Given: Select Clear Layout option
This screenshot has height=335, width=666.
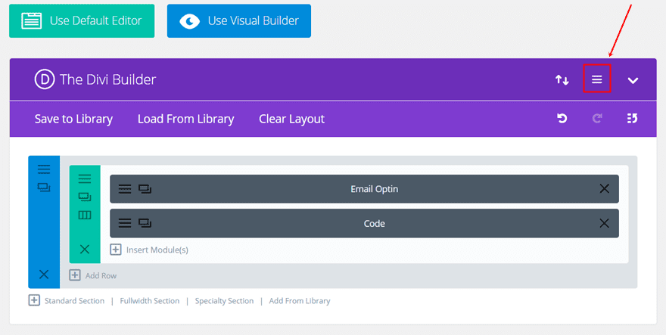Looking at the screenshot, I should click(x=291, y=119).
